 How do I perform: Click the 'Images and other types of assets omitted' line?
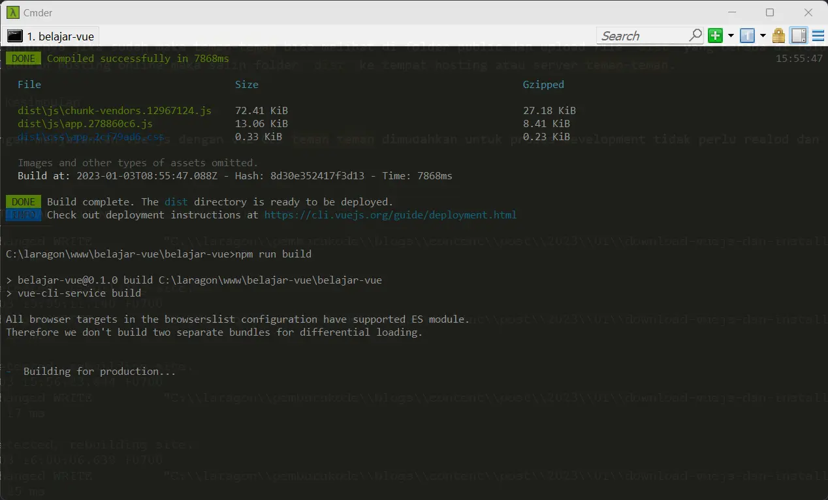click(138, 163)
